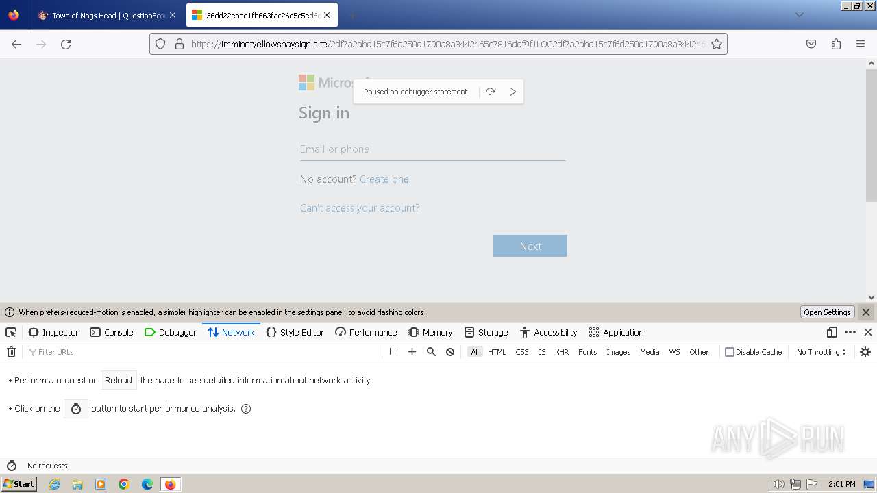Pause network log recording
Image resolution: width=877 pixels, height=493 pixels.
pos(393,351)
